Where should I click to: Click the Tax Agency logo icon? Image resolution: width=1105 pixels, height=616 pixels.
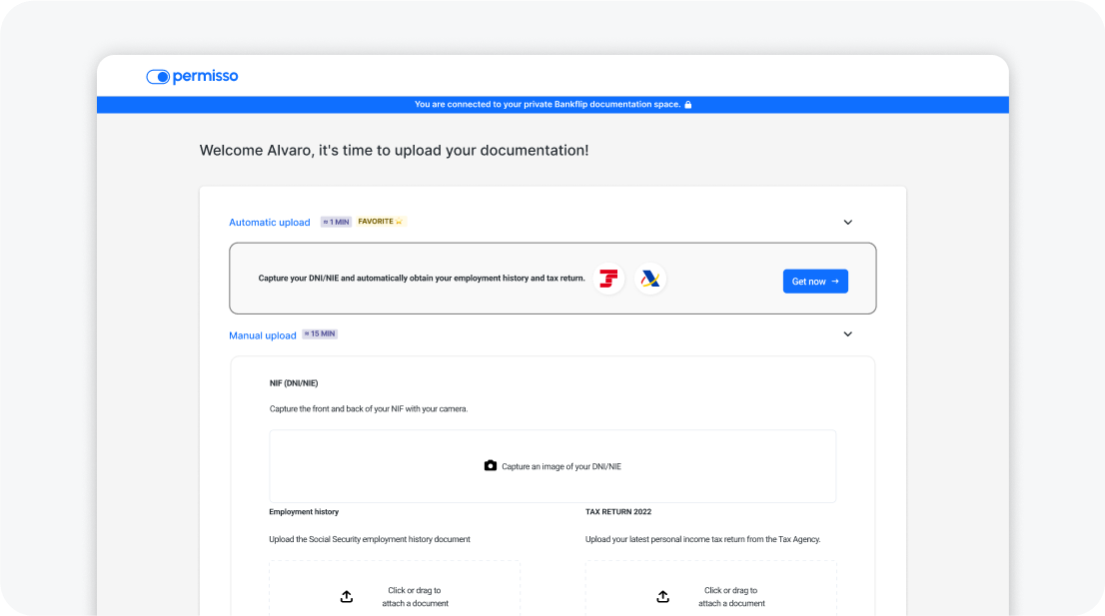pos(649,279)
